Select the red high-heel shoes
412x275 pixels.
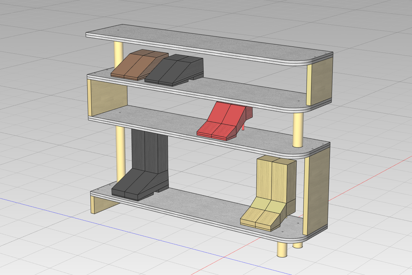pyautogui.click(x=224, y=121)
